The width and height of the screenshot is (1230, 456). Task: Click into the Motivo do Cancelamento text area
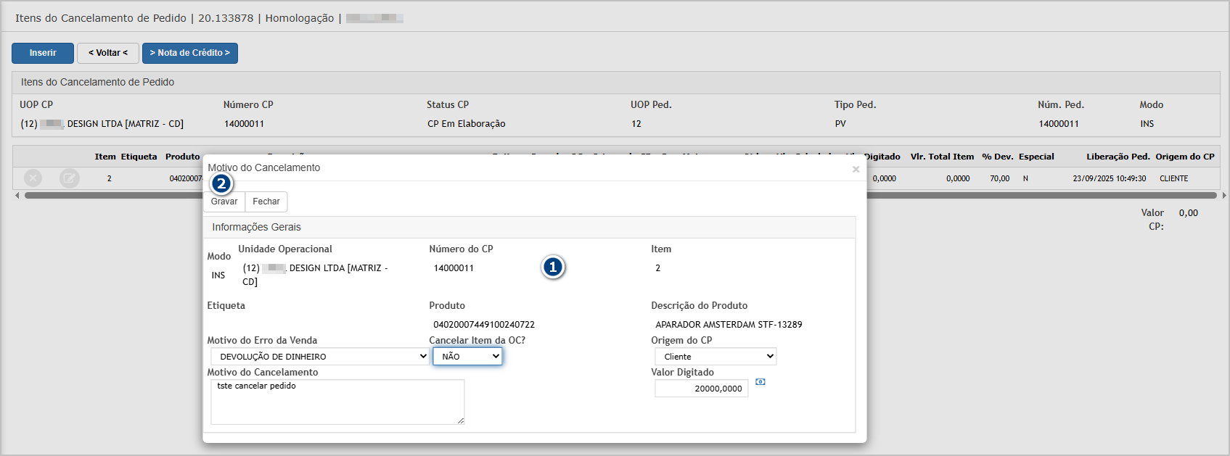pyautogui.click(x=337, y=402)
